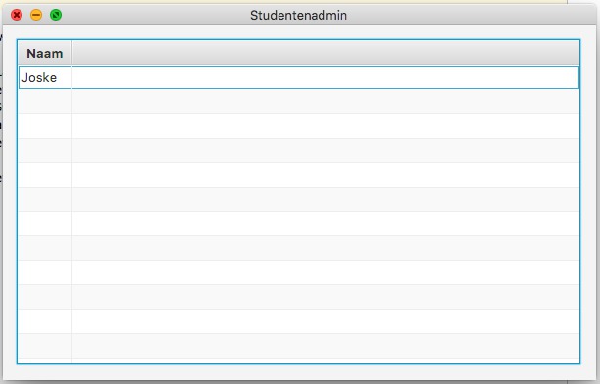This screenshot has width=600, height=384.
Task: Click the column divider next to Naam header
Action: (x=72, y=53)
